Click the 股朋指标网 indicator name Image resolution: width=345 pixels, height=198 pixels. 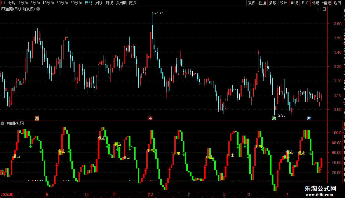(15, 124)
